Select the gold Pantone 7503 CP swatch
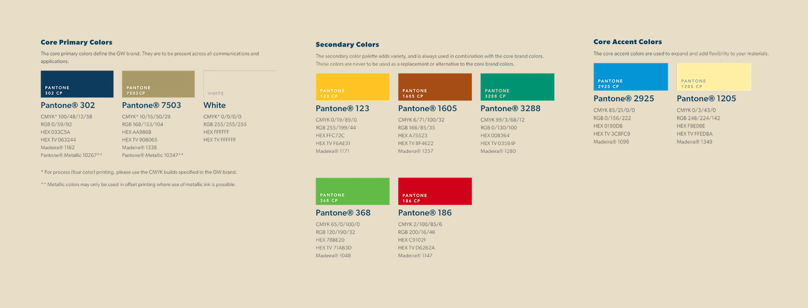 tap(158, 85)
